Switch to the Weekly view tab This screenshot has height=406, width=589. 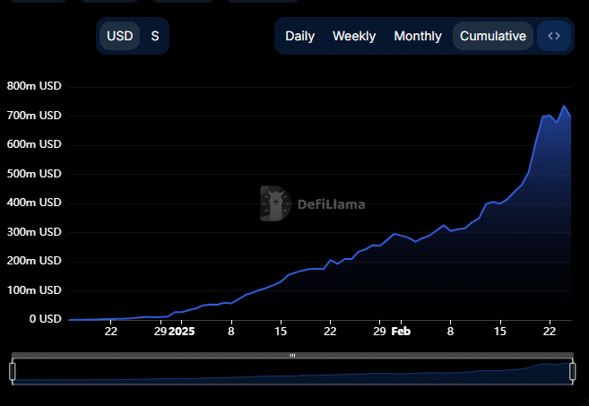click(x=354, y=36)
